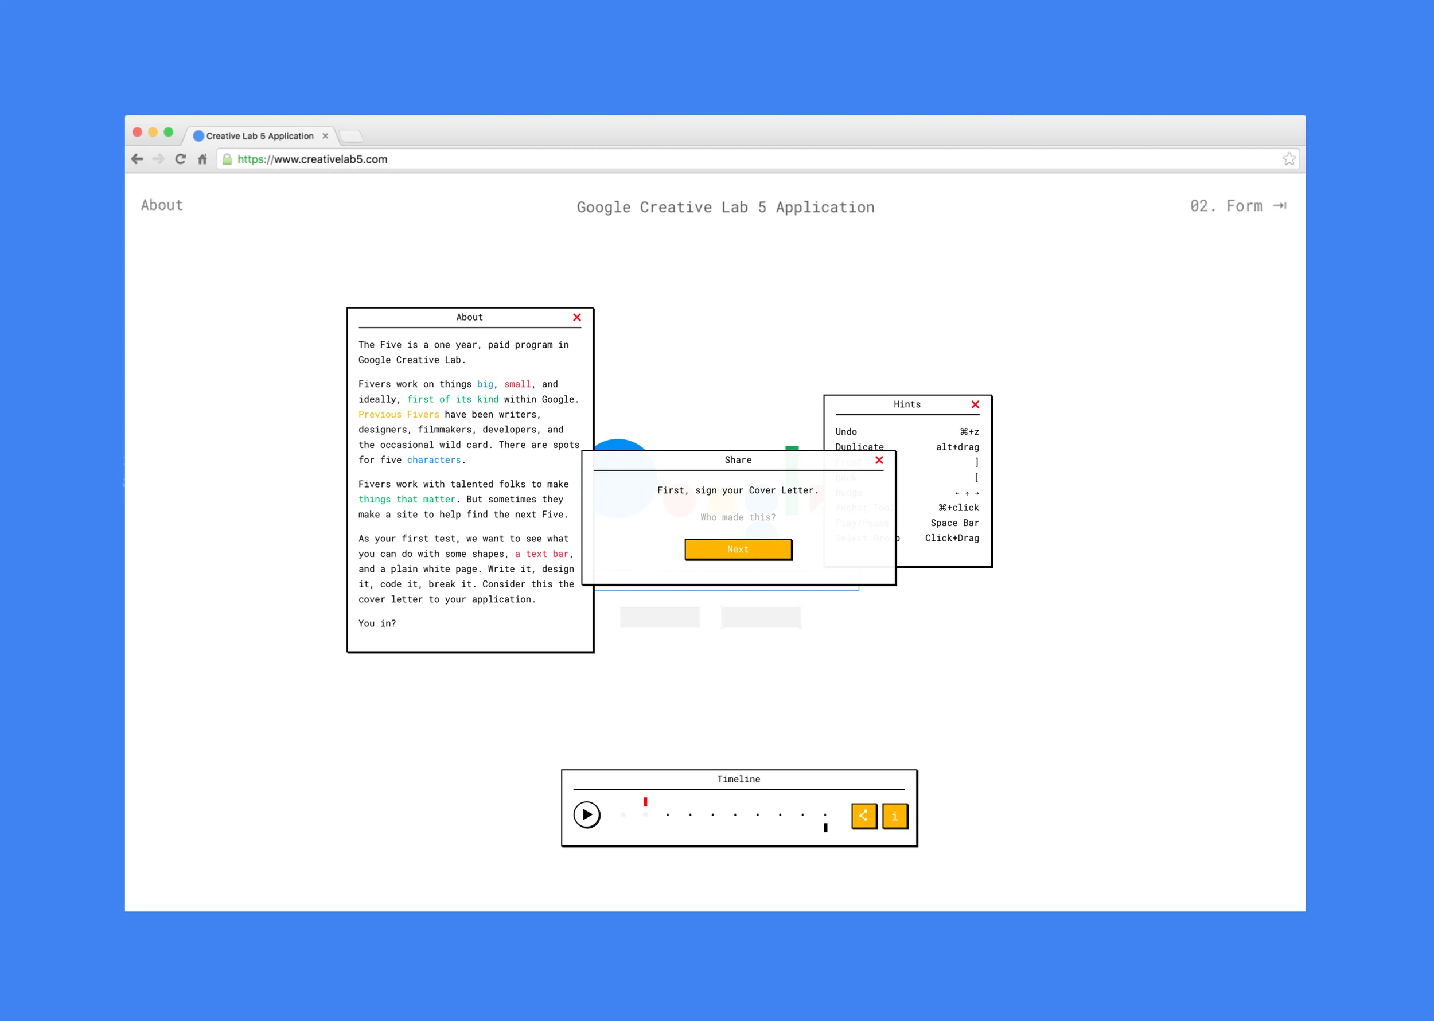Click the black timeline end marker
1434x1021 pixels.
click(825, 827)
